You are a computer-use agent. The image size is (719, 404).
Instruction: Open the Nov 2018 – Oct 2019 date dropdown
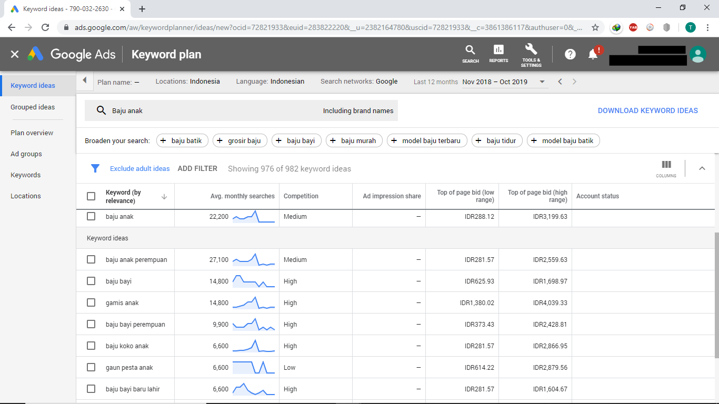tap(542, 82)
